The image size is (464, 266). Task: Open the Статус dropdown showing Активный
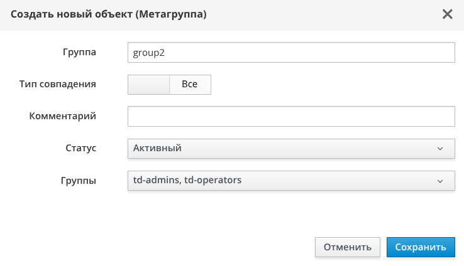[290, 149]
